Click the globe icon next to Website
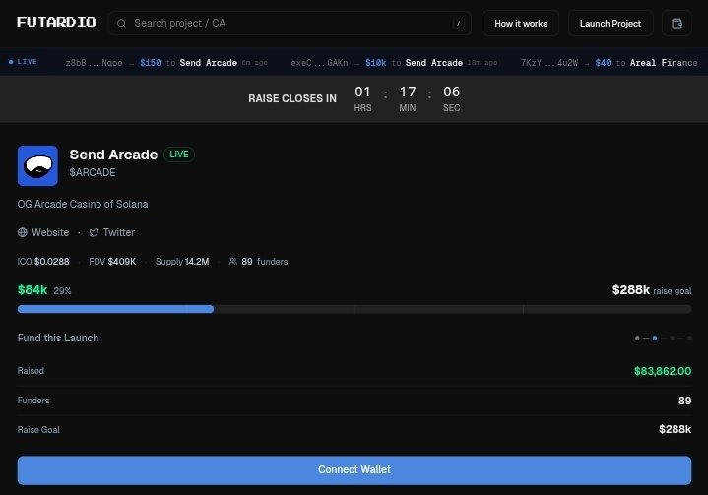708x495 pixels. point(23,232)
